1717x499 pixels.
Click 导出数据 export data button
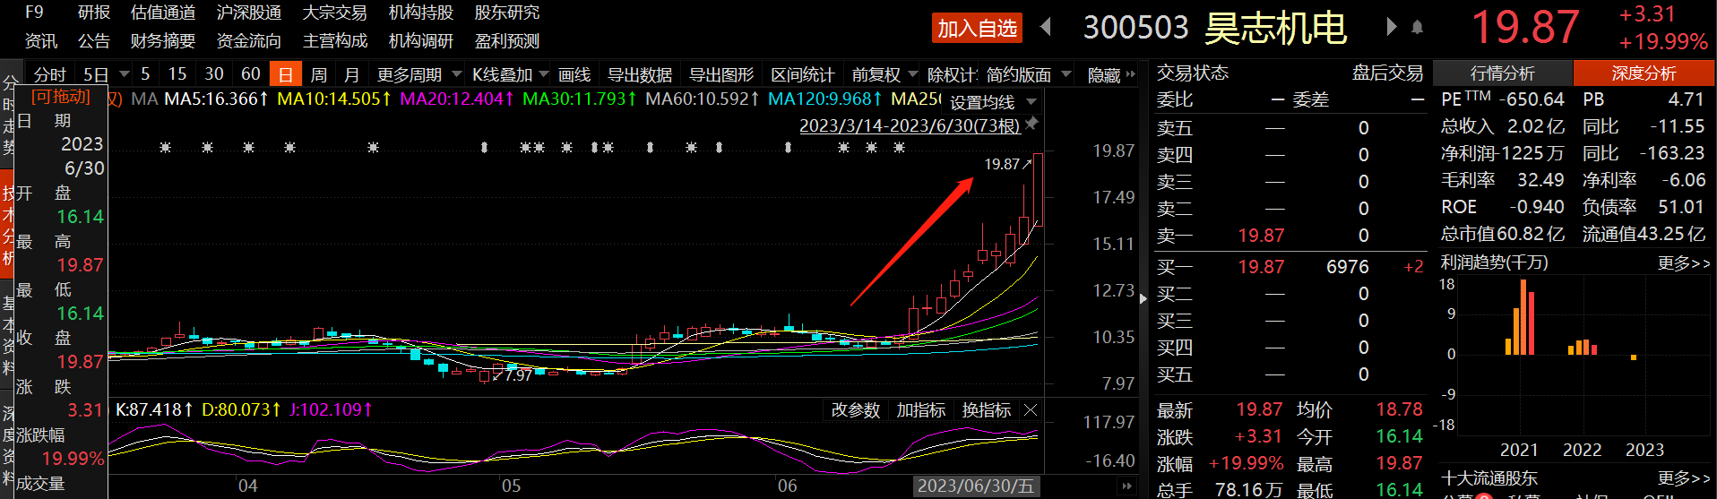click(x=640, y=74)
